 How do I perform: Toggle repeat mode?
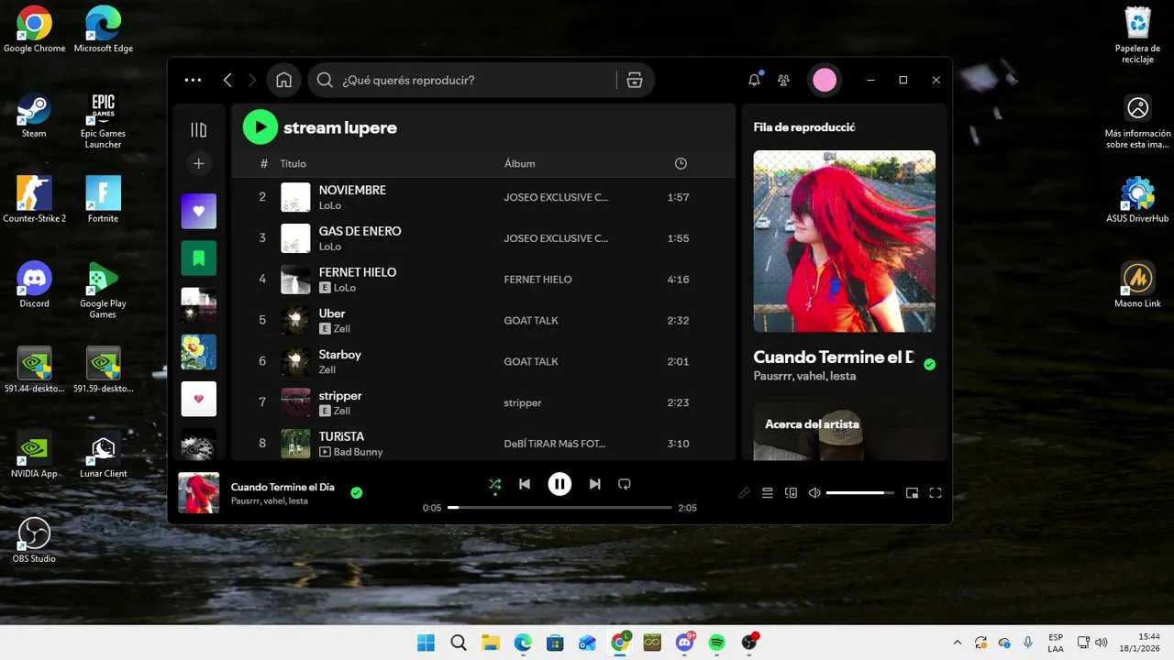[x=625, y=484]
